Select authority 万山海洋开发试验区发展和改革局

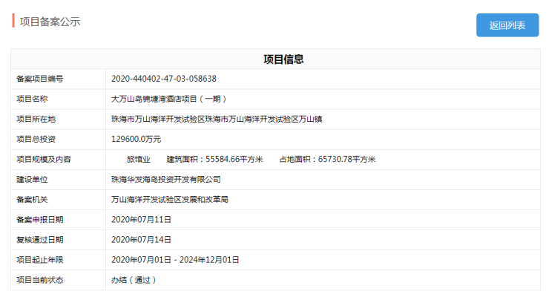[x=170, y=200]
